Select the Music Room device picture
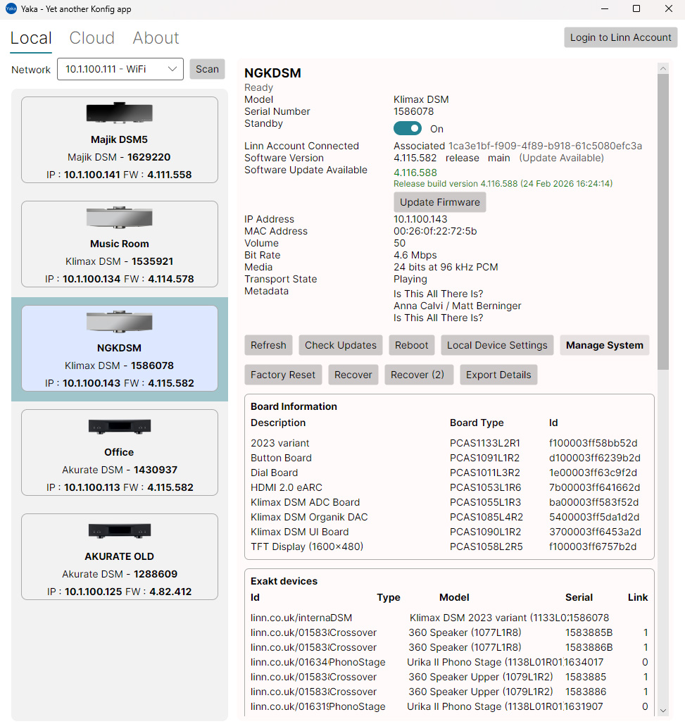The width and height of the screenshot is (685, 724). click(119, 218)
